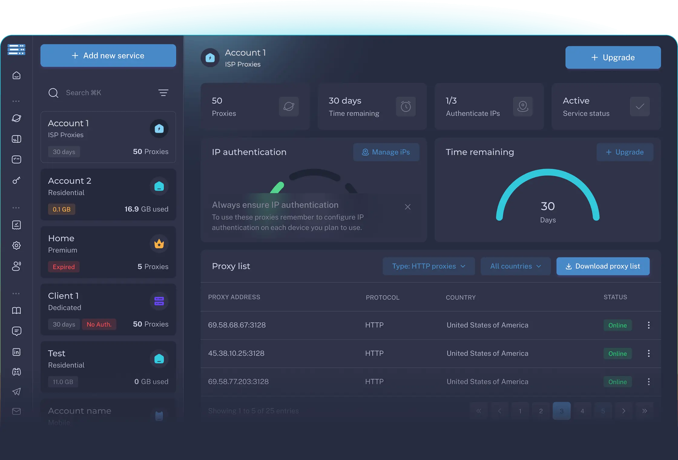Image resolution: width=678 pixels, height=460 pixels.
Task: Click the planet proxies icon in sidebar
Action: (16, 118)
